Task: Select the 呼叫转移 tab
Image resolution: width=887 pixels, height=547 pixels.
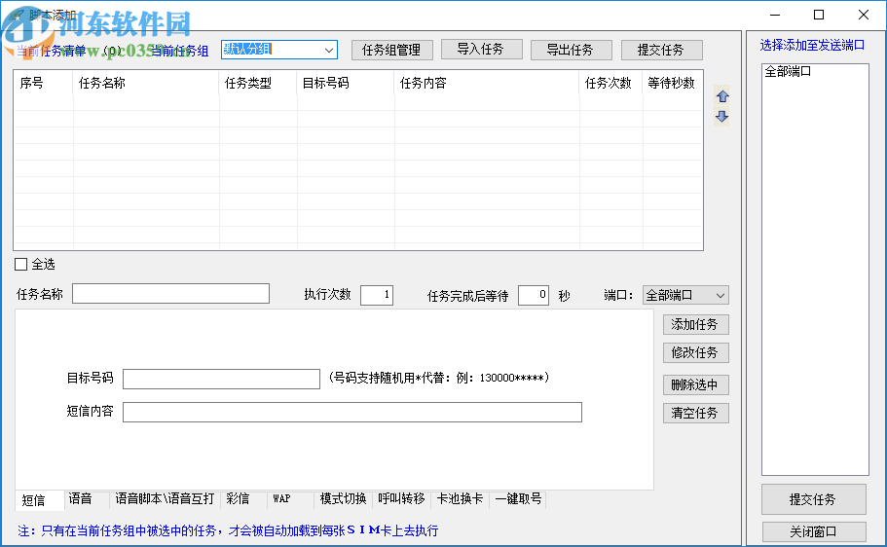Action: (402, 499)
